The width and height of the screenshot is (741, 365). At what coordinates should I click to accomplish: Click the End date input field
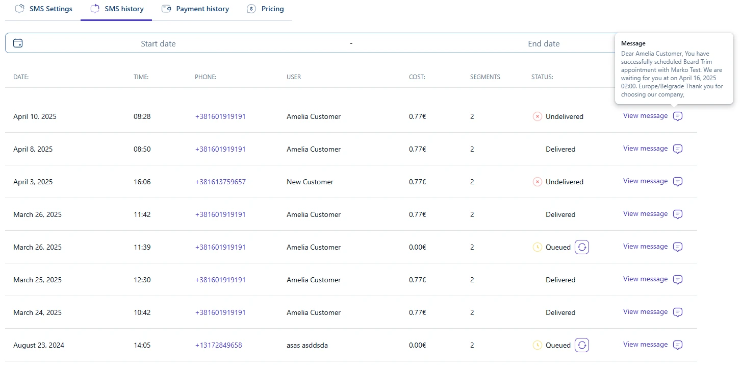(544, 44)
